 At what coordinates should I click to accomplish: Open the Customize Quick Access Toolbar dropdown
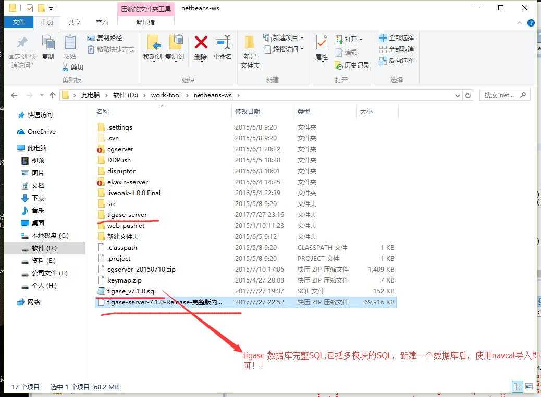(x=51, y=8)
